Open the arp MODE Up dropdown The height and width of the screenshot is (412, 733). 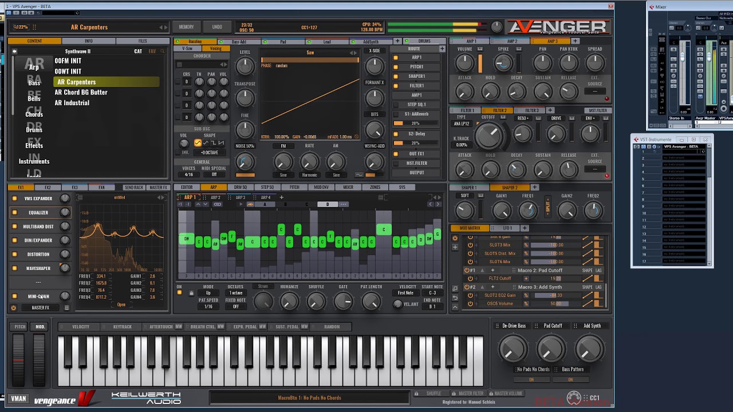[x=208, y=293]
